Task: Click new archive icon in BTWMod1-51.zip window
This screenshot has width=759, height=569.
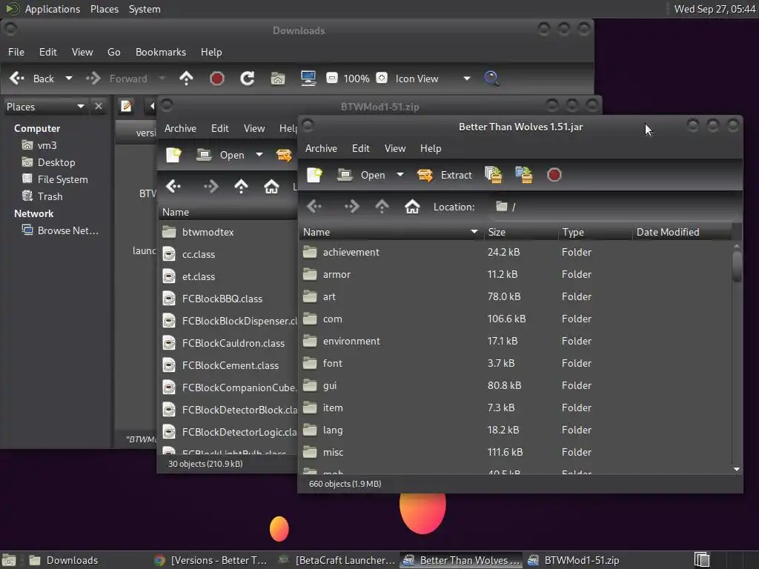Action: pyautogui.click(x=173, y=155)
